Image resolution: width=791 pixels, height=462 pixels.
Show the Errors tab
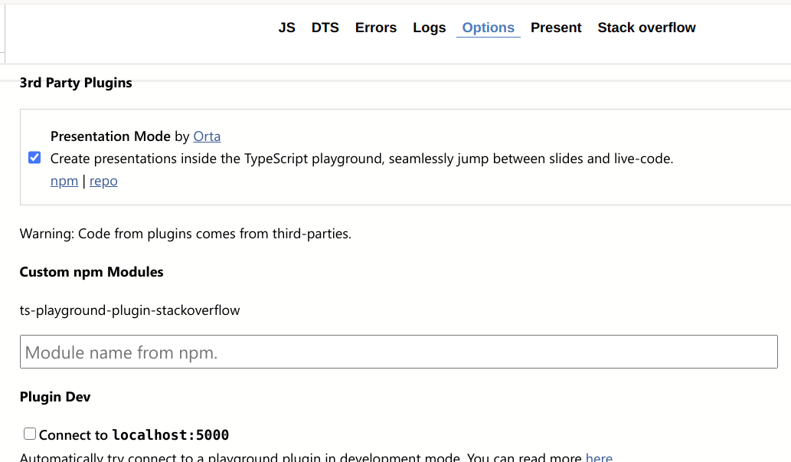pos(375,28)
